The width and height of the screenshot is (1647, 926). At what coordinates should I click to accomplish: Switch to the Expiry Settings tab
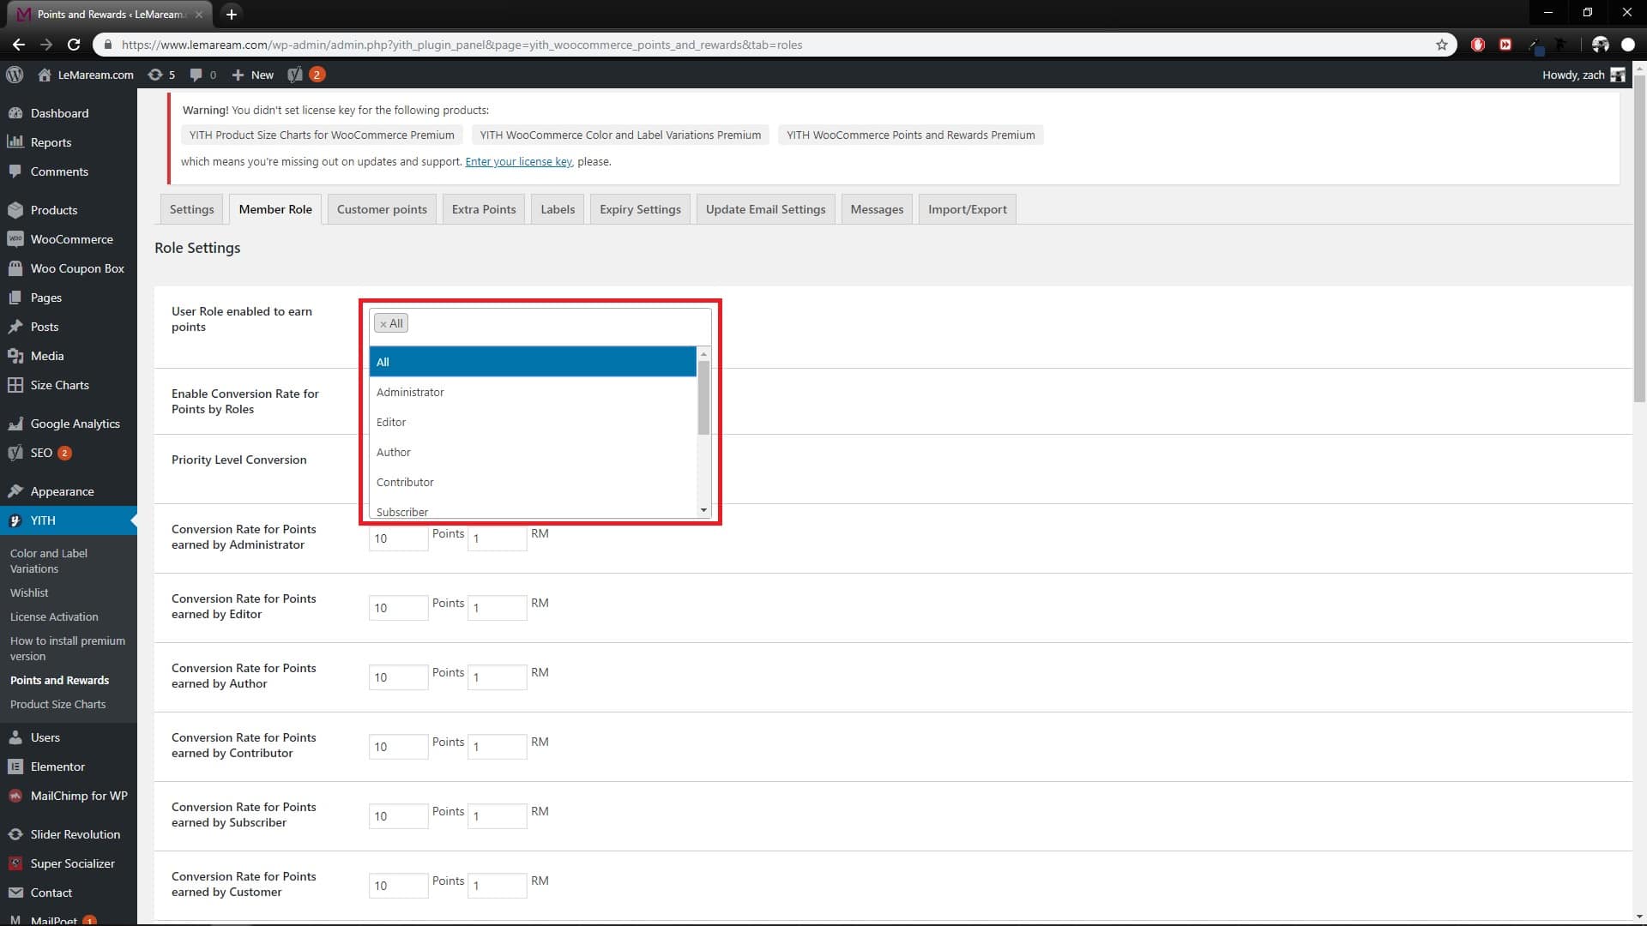point(640,209)
